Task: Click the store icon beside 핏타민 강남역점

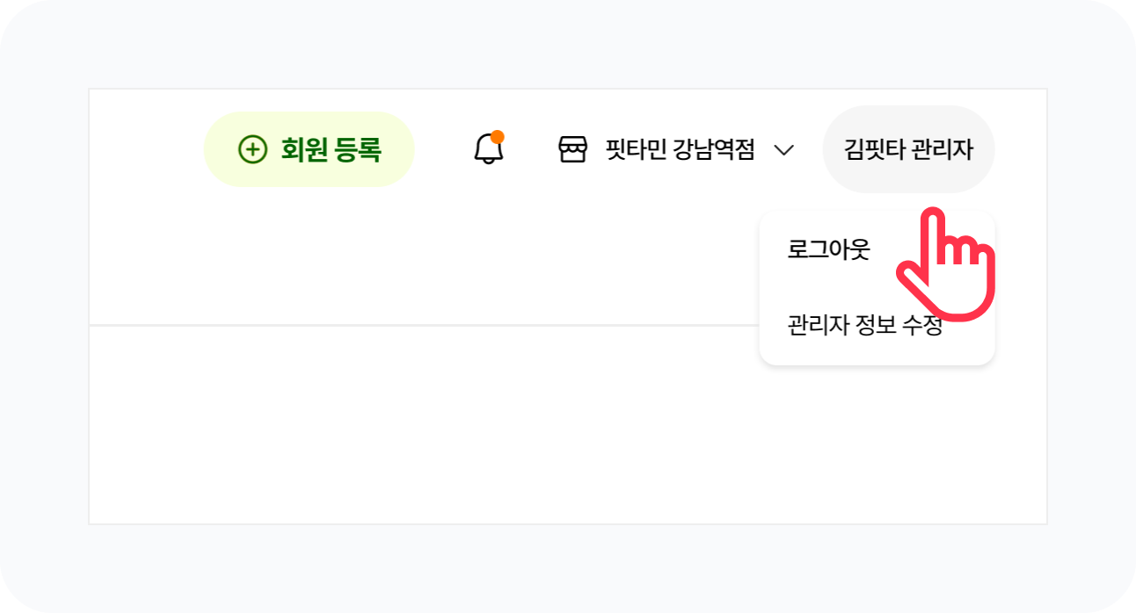Action: pyautogui.click(x=572, y=150)
